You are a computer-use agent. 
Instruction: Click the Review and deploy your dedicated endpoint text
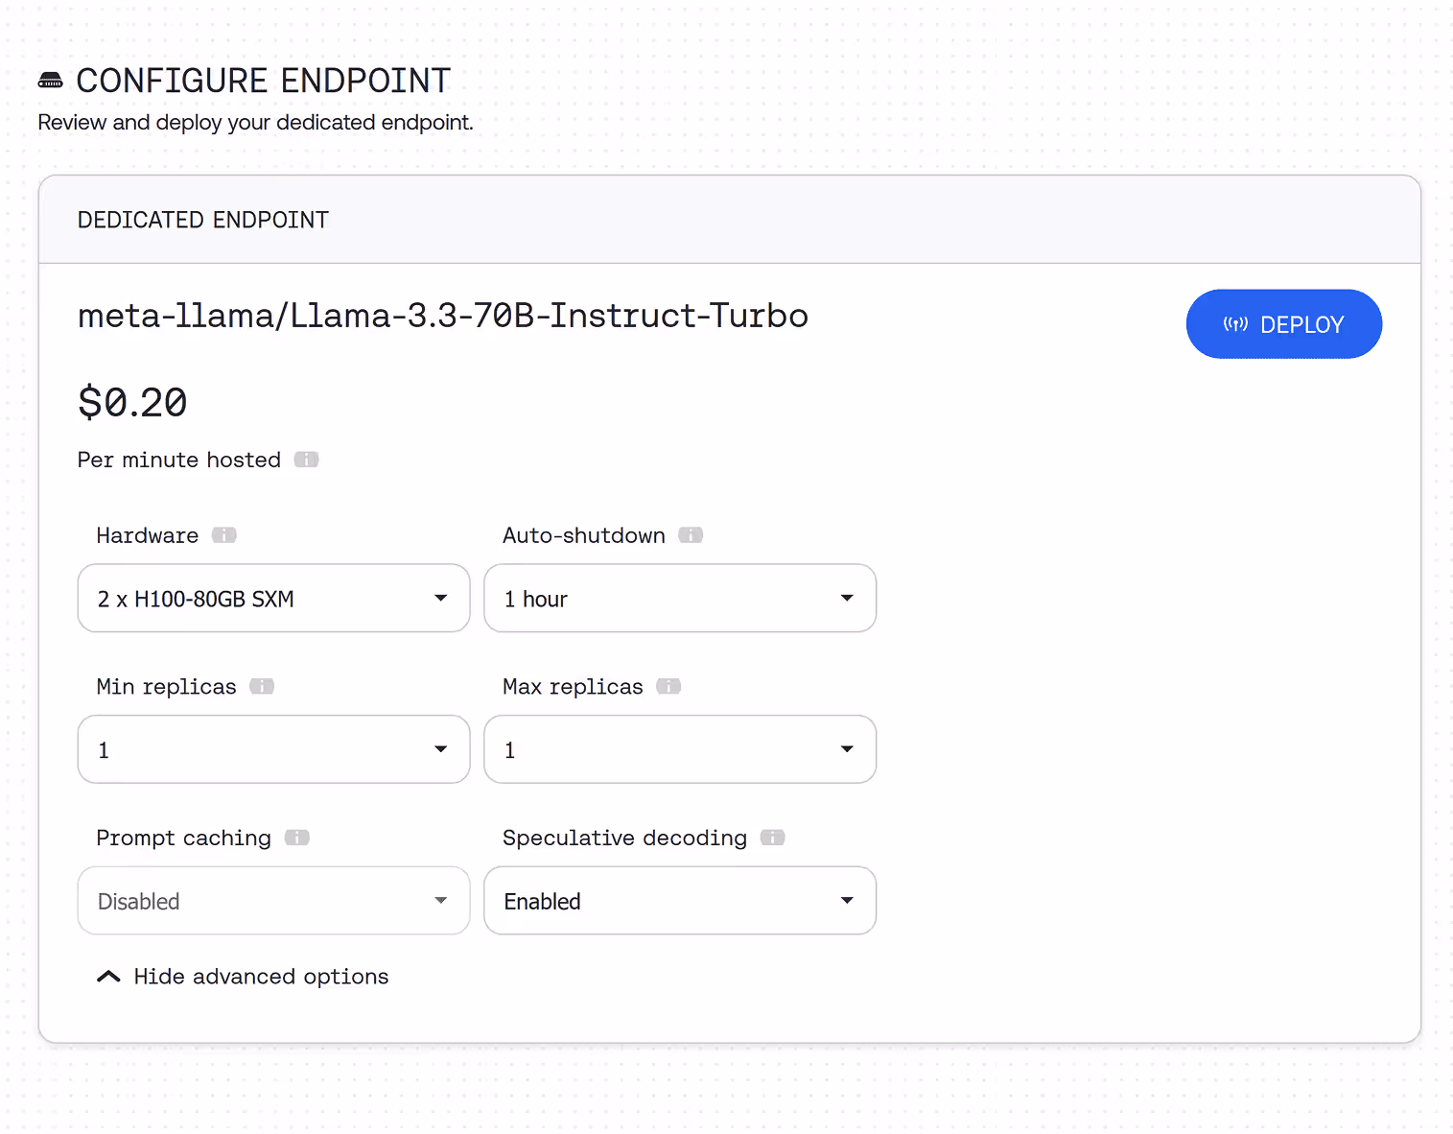point(255,123)
